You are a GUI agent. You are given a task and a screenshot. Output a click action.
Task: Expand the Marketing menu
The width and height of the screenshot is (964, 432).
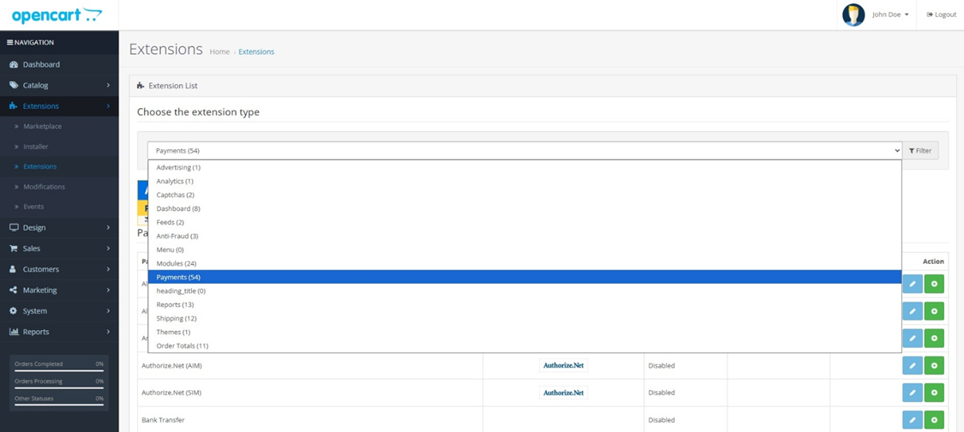click(59, 291)
